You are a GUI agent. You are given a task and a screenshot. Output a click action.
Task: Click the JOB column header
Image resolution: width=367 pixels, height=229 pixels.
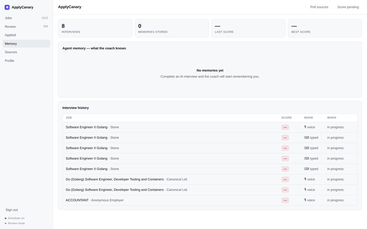(69, 118)
